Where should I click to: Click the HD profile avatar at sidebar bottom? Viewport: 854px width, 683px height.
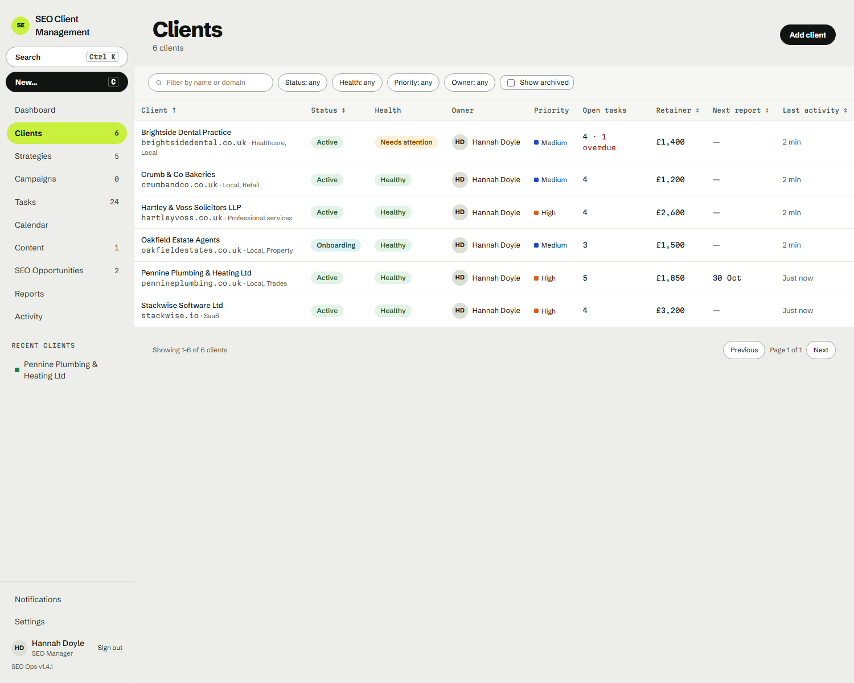coord(19,648)
